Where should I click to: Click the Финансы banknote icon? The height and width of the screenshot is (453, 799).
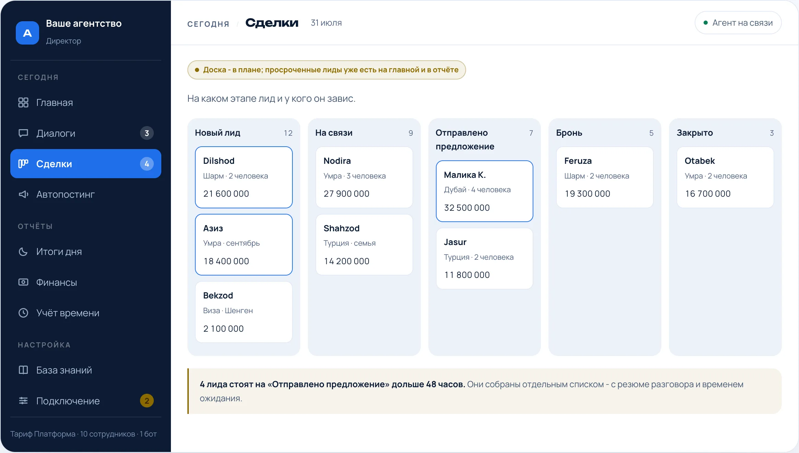pos(23,282)
